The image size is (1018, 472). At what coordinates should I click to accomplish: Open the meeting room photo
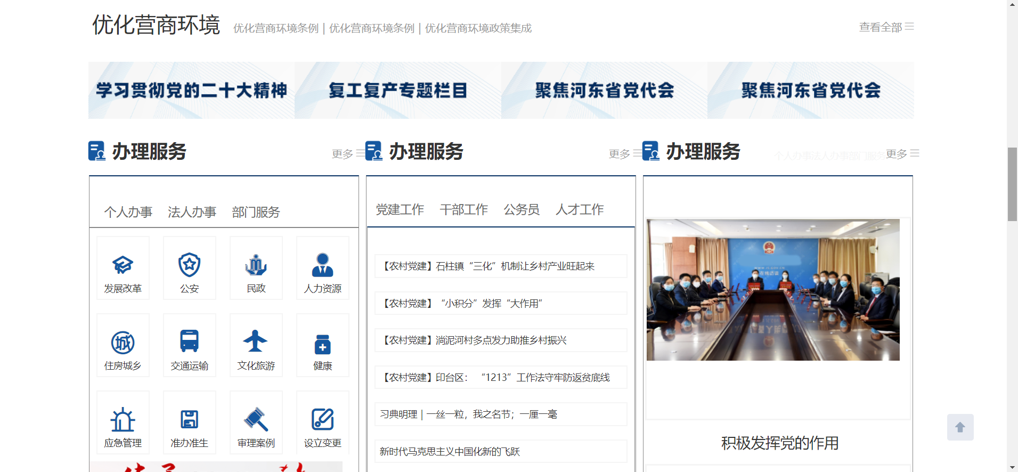coord(773,290)
